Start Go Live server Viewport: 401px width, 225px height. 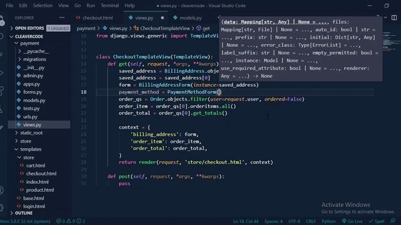pos(352,221)
